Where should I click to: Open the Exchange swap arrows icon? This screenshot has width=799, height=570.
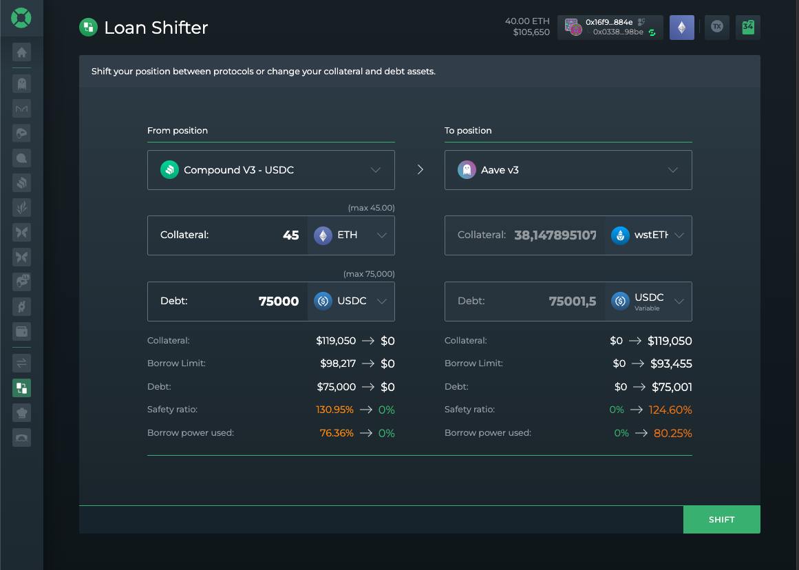pyautogui.click(x=21, y=363)
